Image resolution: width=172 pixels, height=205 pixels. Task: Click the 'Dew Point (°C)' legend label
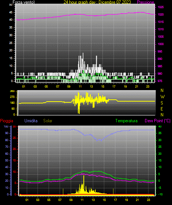pos(158,121)
